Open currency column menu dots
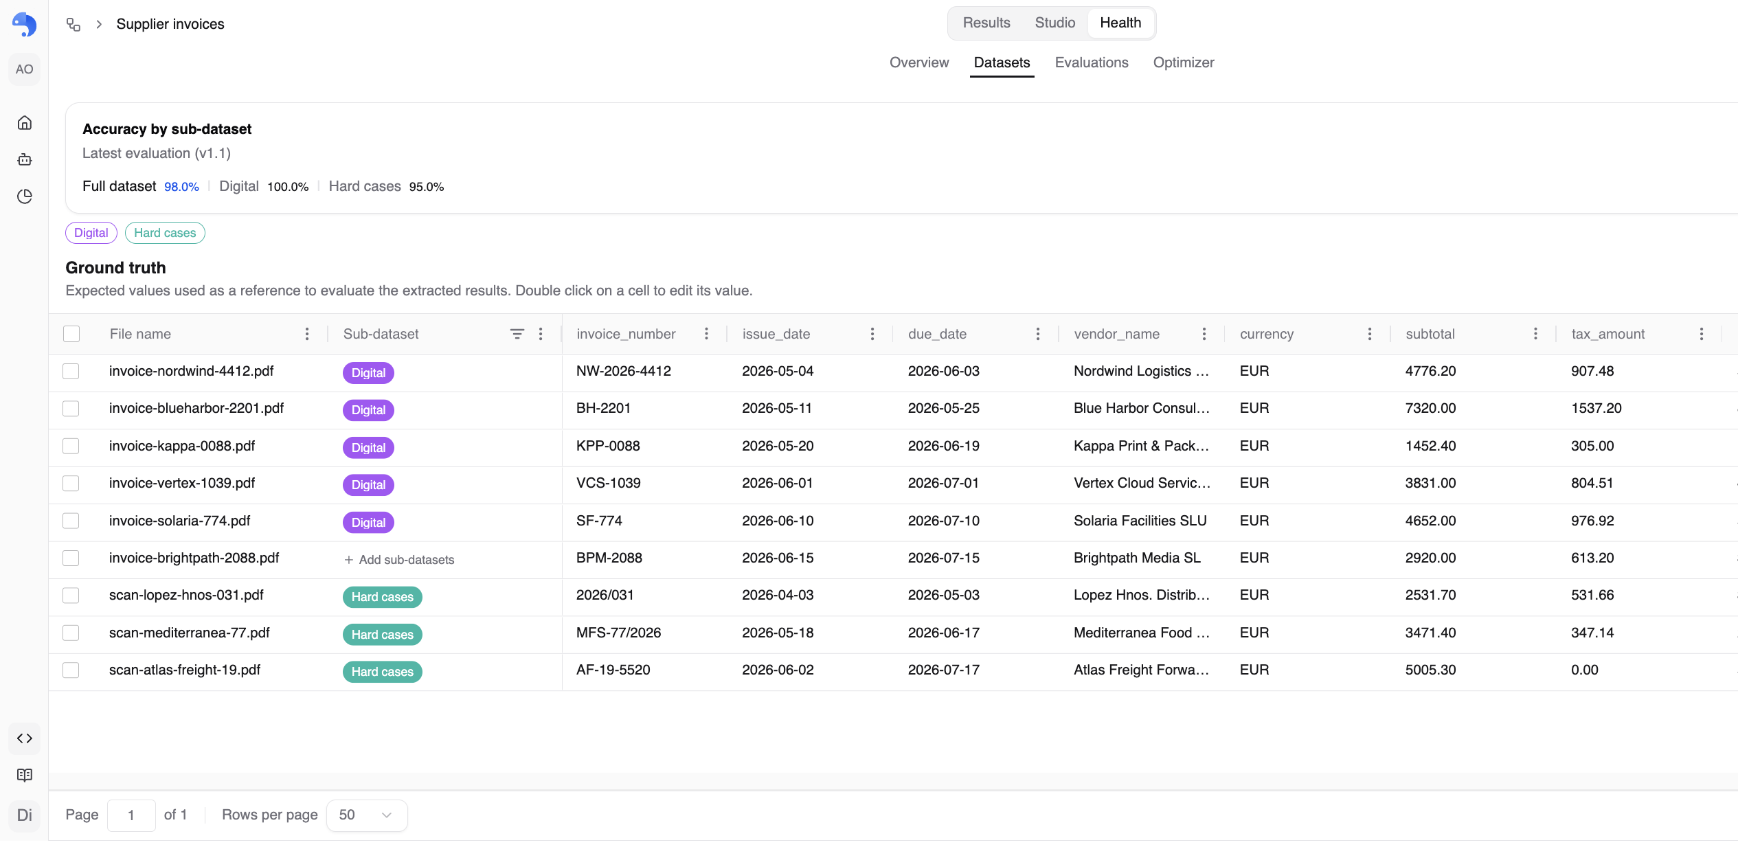 coord(1370,334)
